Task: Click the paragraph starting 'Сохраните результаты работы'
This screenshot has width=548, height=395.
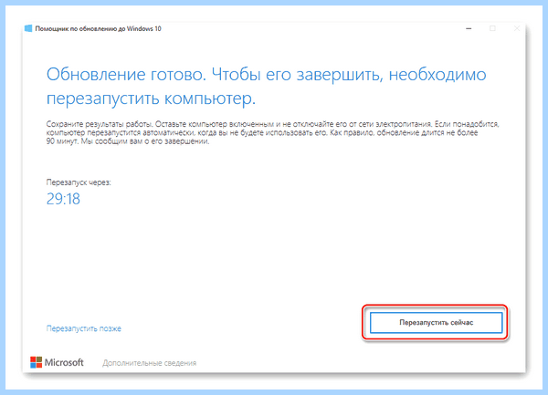Action: 272,132
